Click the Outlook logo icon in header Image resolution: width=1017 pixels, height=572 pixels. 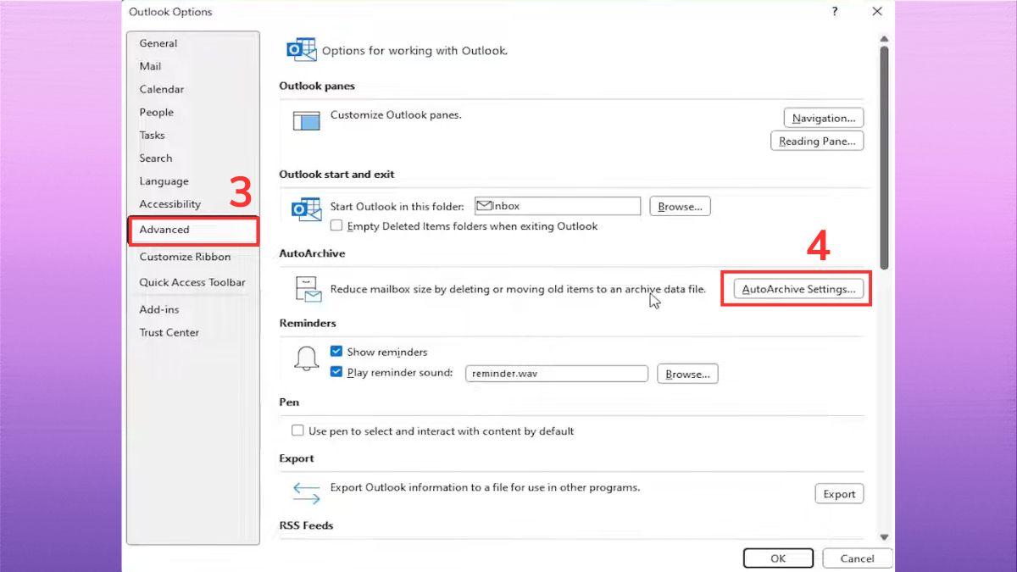(303, 50)
